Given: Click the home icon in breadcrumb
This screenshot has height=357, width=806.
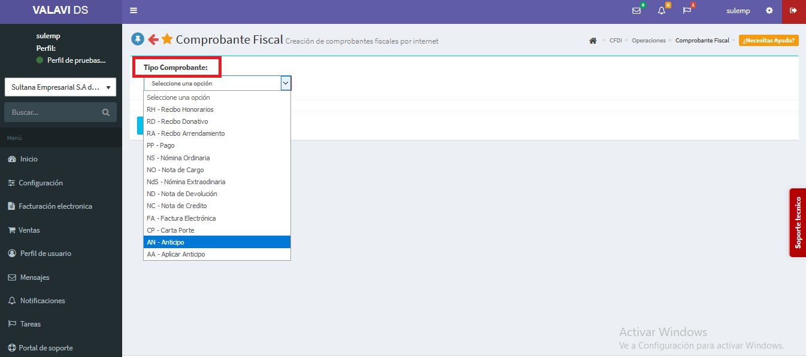Looking at the screenshot, I should 593,41.
